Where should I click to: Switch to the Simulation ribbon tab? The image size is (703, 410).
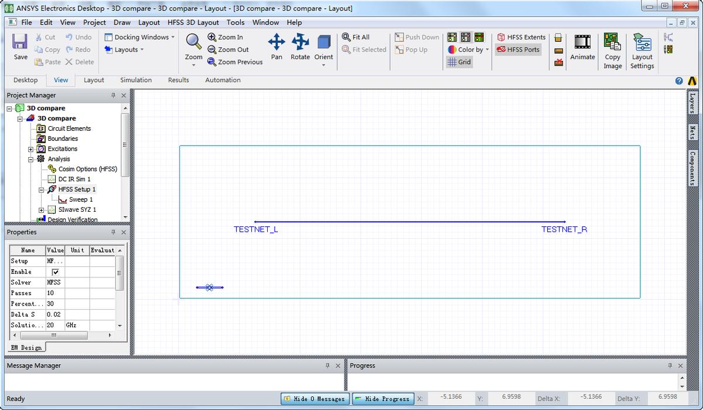[x=136, y=80]
